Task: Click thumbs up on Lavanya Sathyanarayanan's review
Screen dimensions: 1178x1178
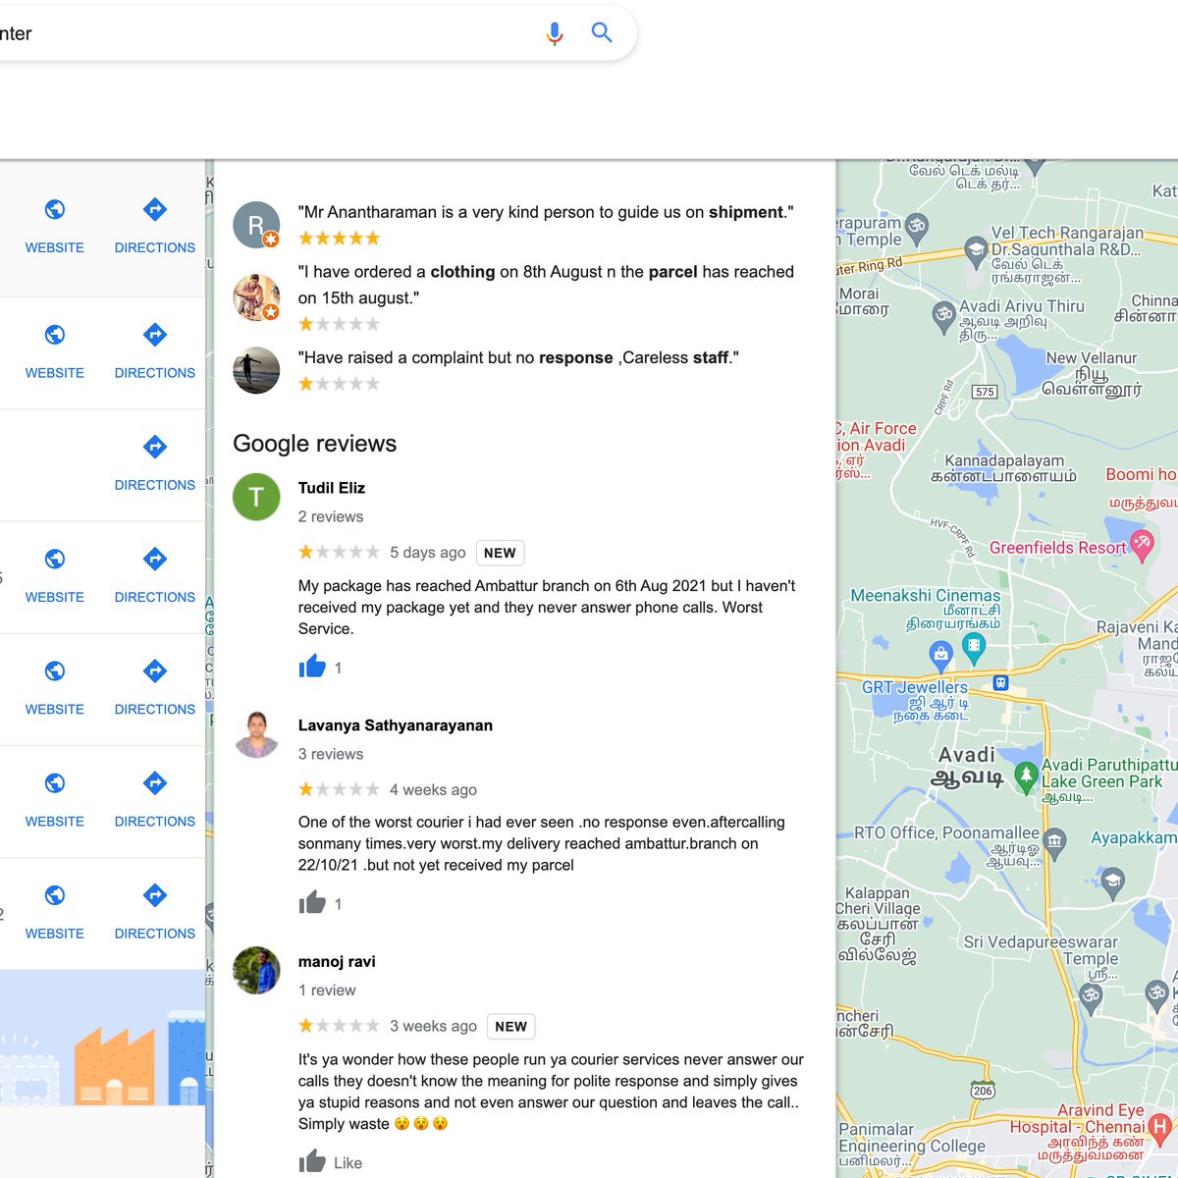Action: [x=312, y=903]
